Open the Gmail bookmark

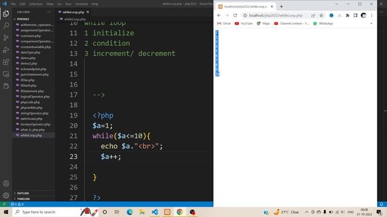[x=224, y=24]
